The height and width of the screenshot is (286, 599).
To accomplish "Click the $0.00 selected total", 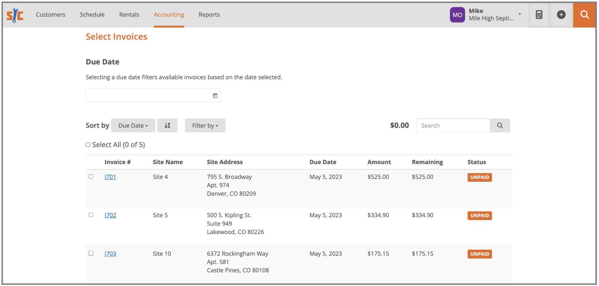I will (399, 126).
